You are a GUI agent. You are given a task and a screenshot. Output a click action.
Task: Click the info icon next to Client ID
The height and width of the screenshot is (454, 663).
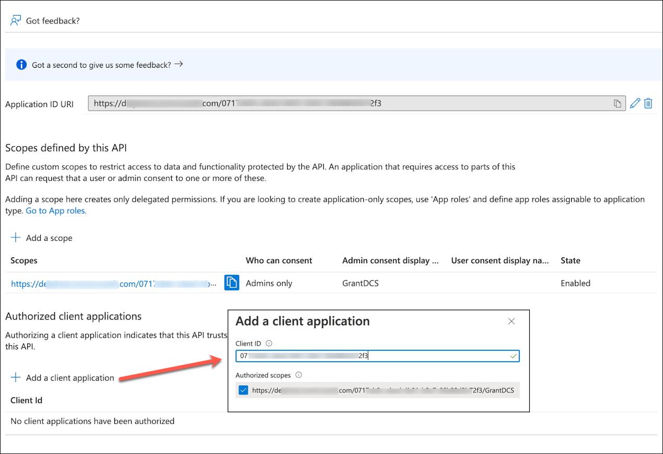tap(269, 343)
